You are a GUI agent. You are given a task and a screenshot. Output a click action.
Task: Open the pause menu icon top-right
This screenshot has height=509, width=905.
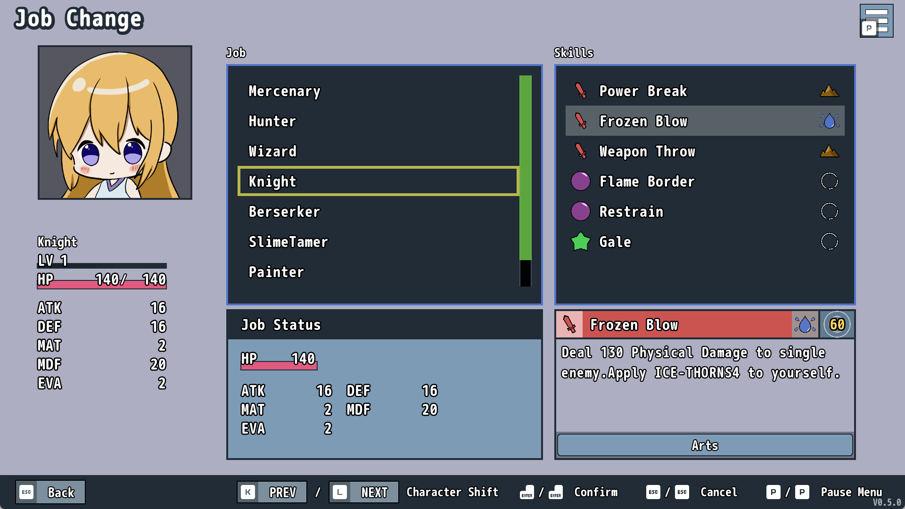click(x=876, y=21)
